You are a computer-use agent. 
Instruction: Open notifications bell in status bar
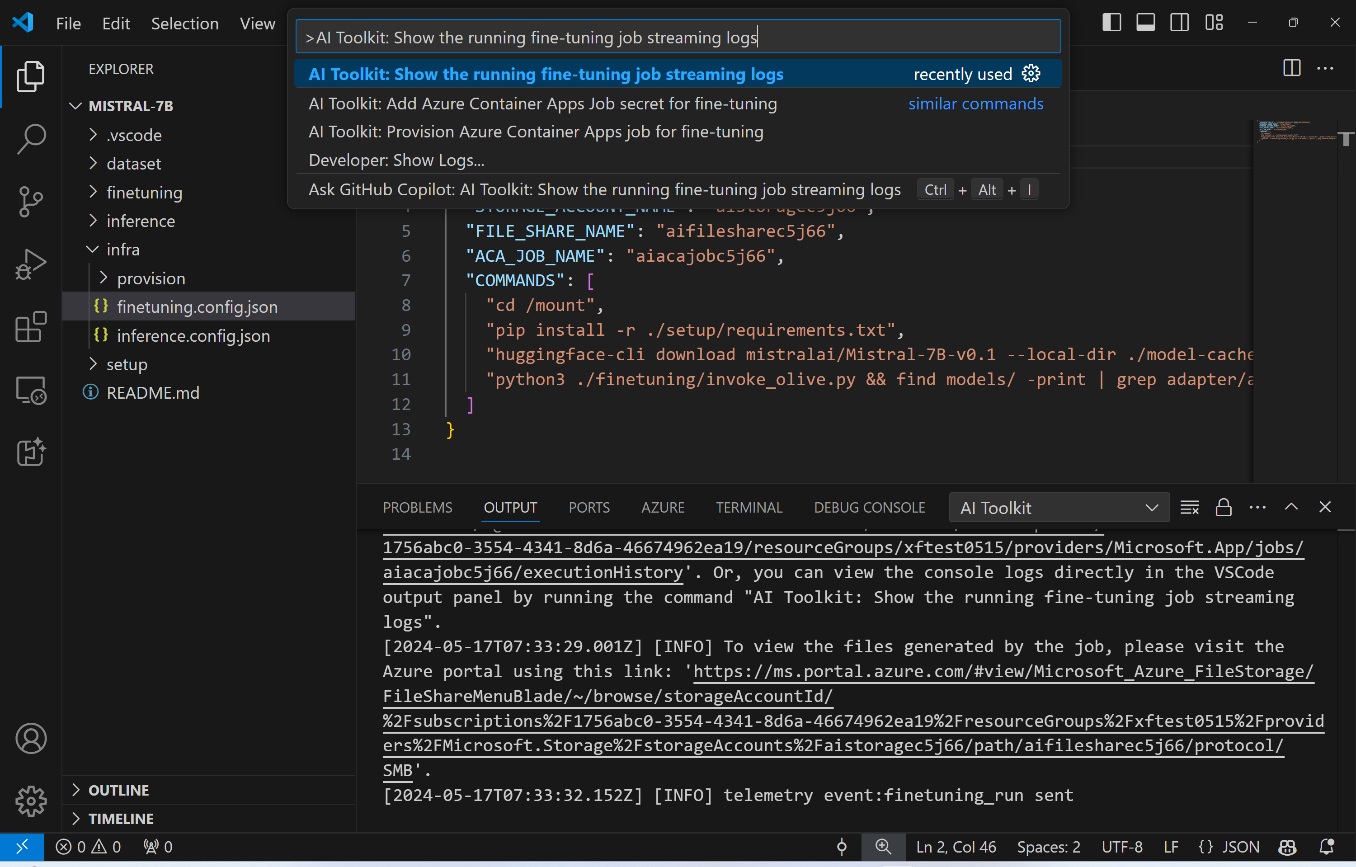[x=1327, y=847]
